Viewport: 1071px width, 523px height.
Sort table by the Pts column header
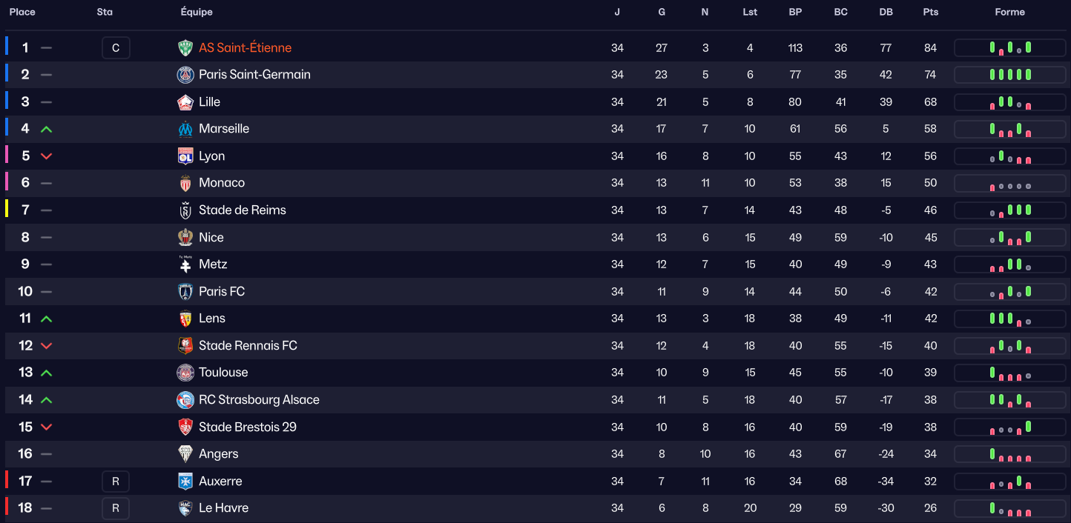coord(931,12)
